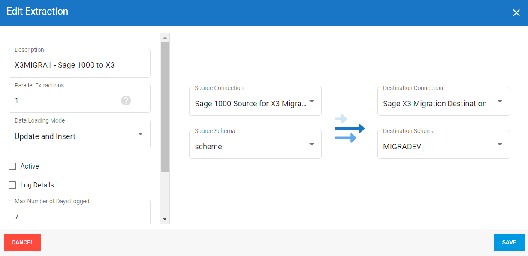Image resolution: width=528 pixels, height=256 pixels.
Task: Click the Cancel button
Action: [22, 242]
